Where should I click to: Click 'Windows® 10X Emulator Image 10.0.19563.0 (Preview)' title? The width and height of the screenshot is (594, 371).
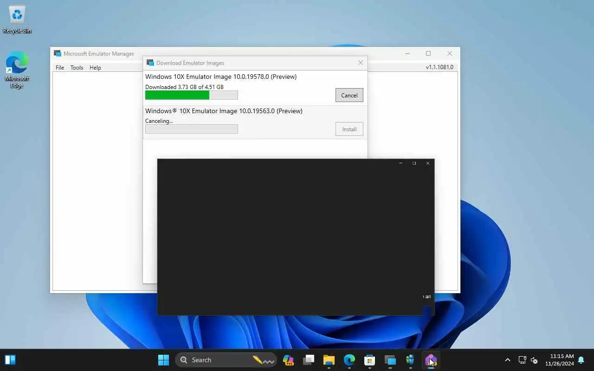coord(224,111)
